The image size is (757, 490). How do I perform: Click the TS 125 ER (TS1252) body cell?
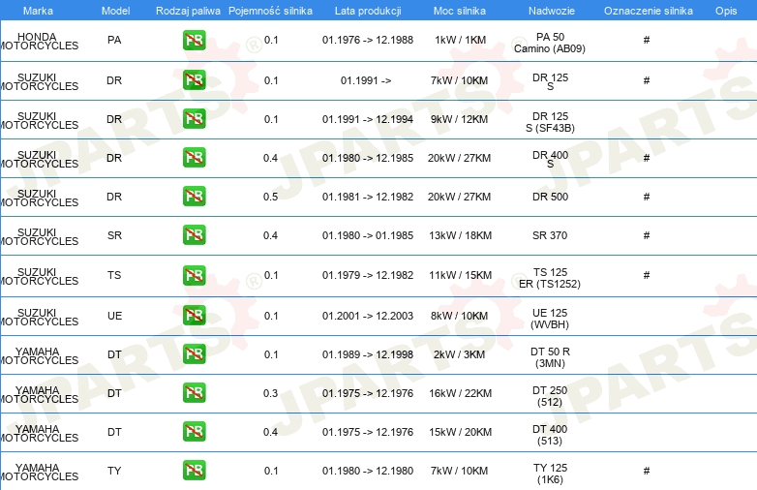pos(550,278)
